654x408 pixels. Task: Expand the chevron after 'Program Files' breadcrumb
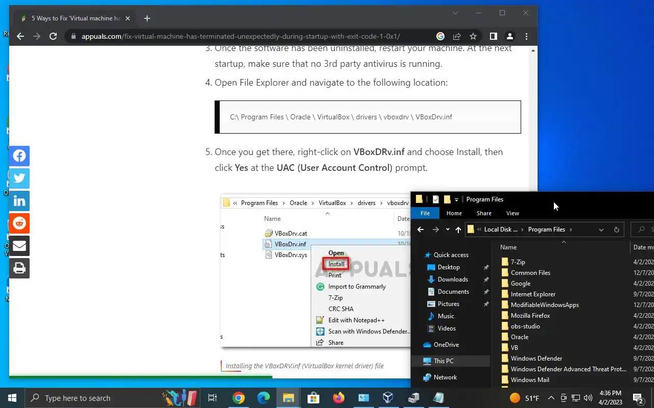pyautogui.click(x=571, y=229)
